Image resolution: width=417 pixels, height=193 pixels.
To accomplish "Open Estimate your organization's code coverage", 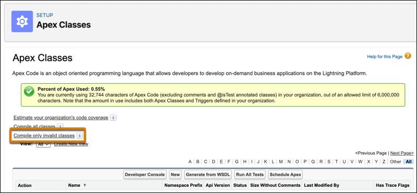I will tap(61, 118).
